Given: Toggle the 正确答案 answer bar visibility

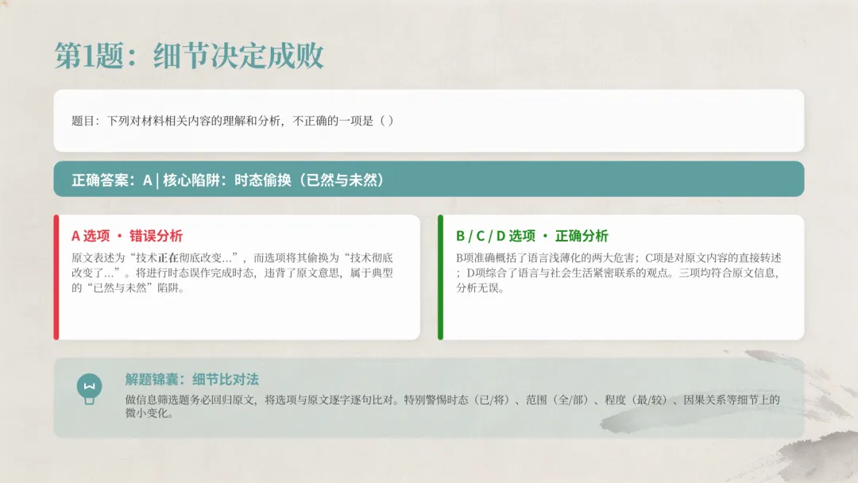Looking at the screenshot, I should pyautogui.click(x=429, y=179).
